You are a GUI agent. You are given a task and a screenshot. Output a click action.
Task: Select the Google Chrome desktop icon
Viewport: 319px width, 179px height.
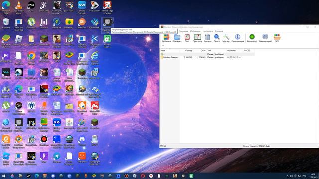click(x=31, y=58)
